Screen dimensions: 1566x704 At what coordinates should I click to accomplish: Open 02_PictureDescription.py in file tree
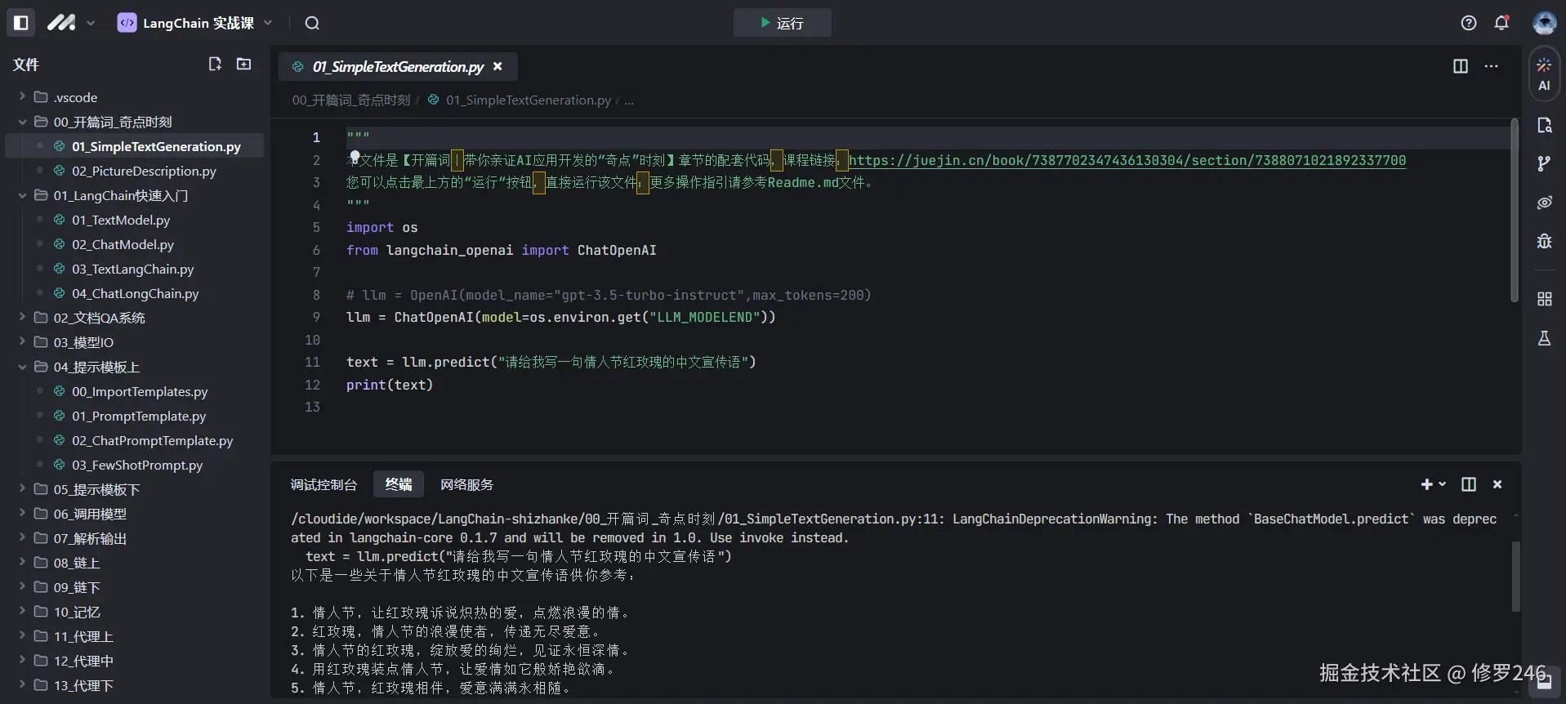(x=144, y=171)
